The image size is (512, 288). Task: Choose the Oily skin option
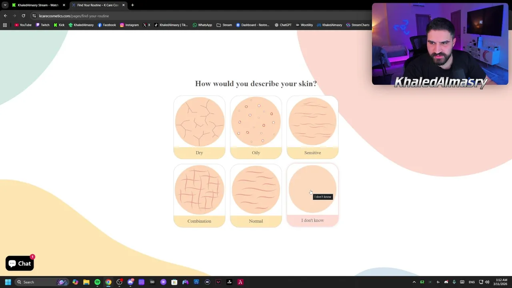coord(256,127)
